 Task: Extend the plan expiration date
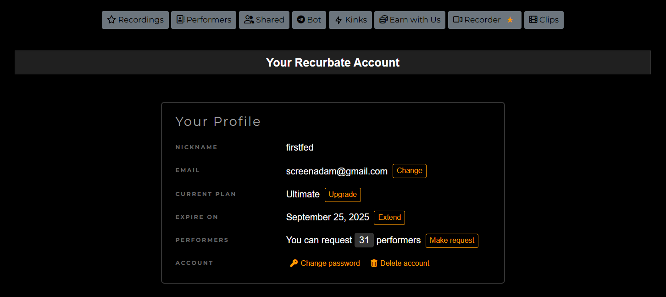click(389, 218)
